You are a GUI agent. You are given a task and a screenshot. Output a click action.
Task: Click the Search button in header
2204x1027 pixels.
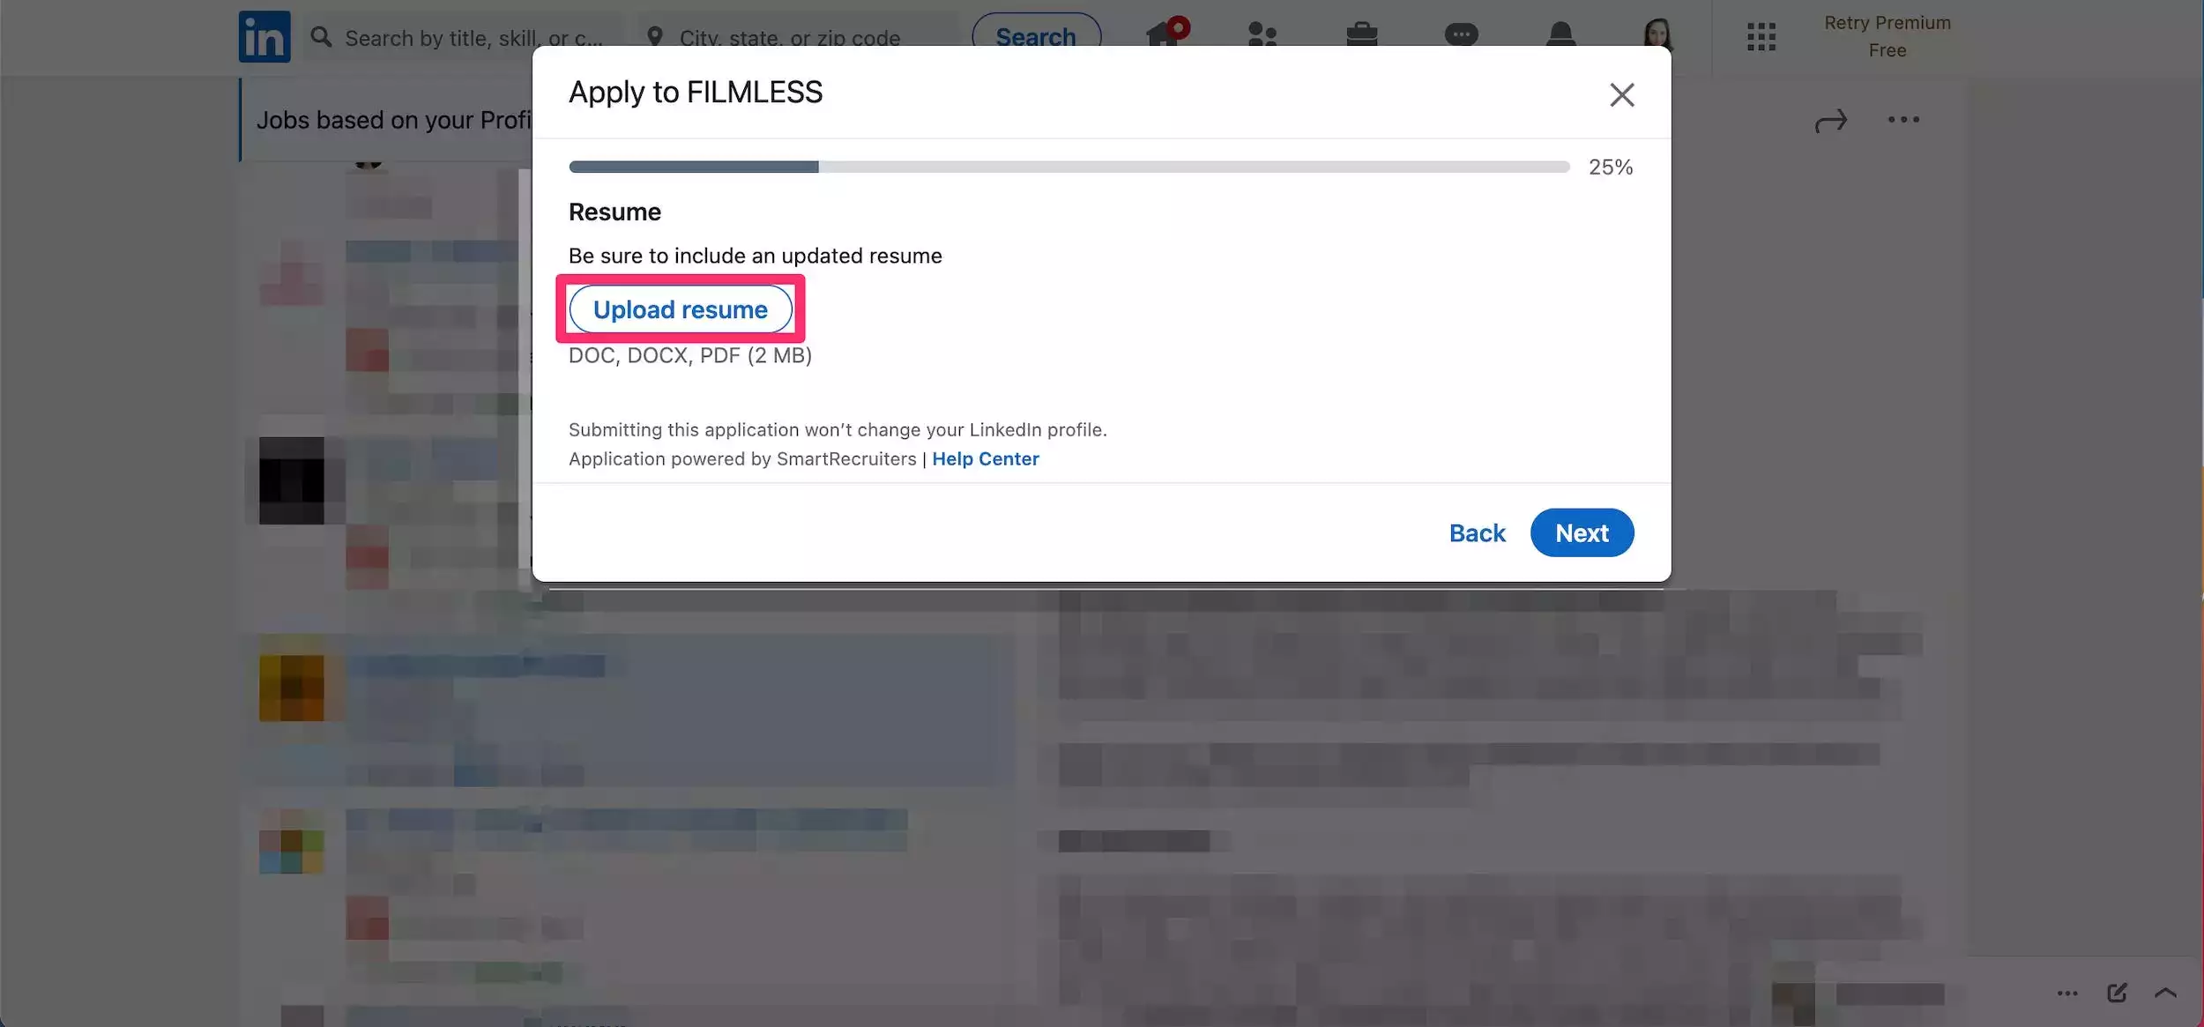click(1036, 37)
